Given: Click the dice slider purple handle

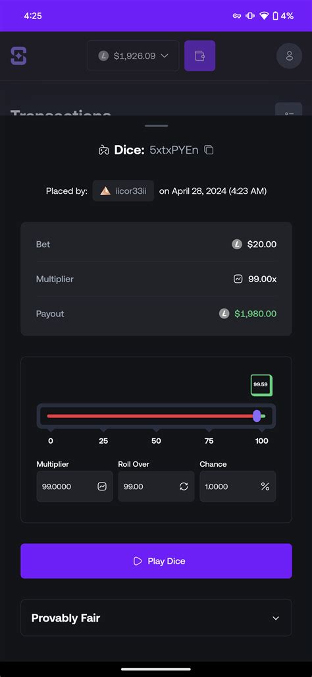Looking at the screenshot, I should pos(257,416).
